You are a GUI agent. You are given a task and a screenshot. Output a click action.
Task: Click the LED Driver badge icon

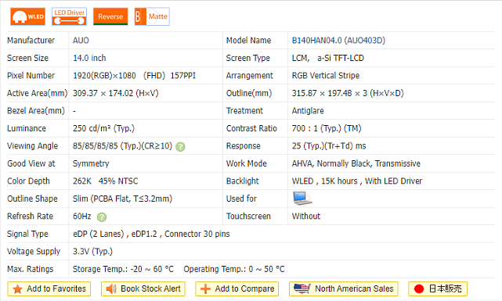(x=69, y=16)
